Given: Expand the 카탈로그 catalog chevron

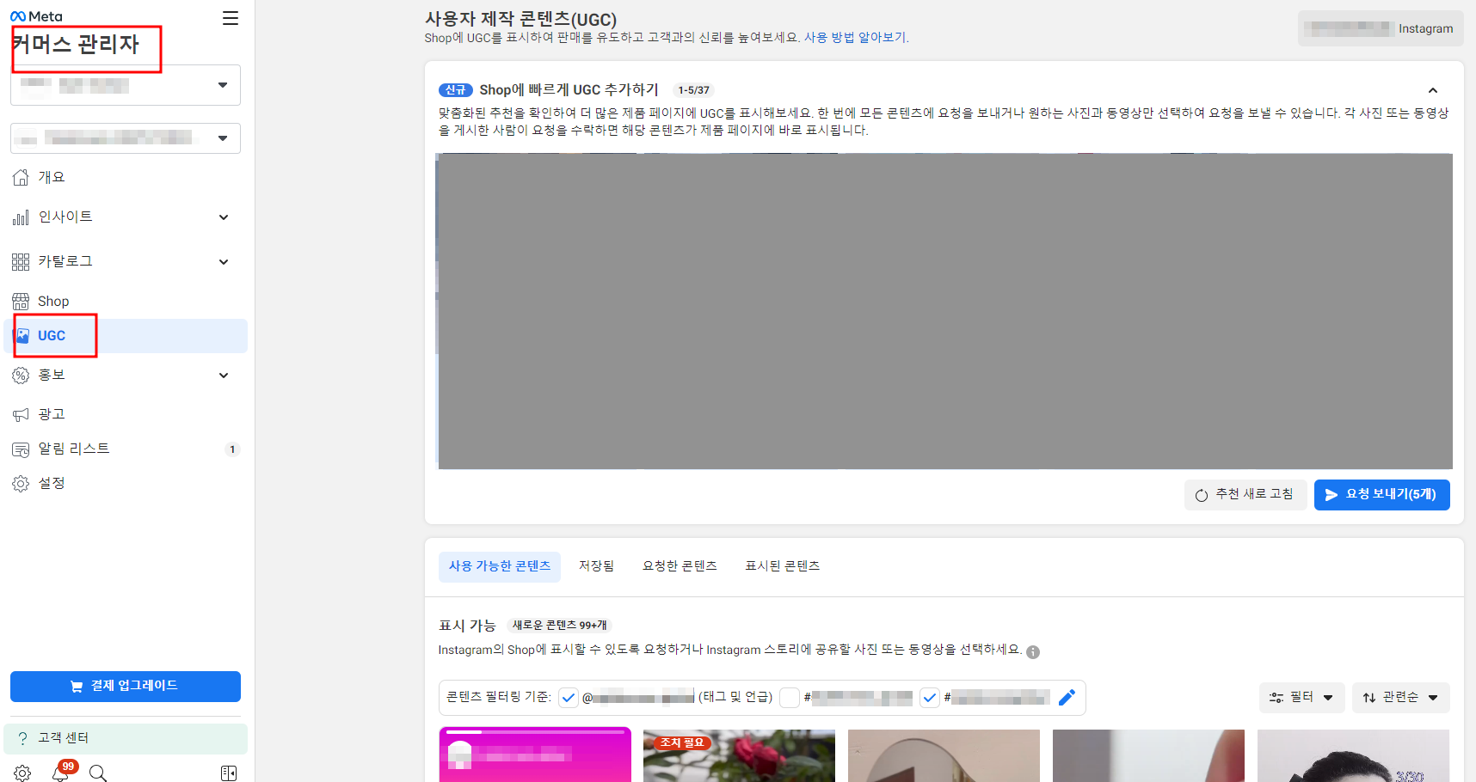Looking at the screenshot, I should [223, 261].
